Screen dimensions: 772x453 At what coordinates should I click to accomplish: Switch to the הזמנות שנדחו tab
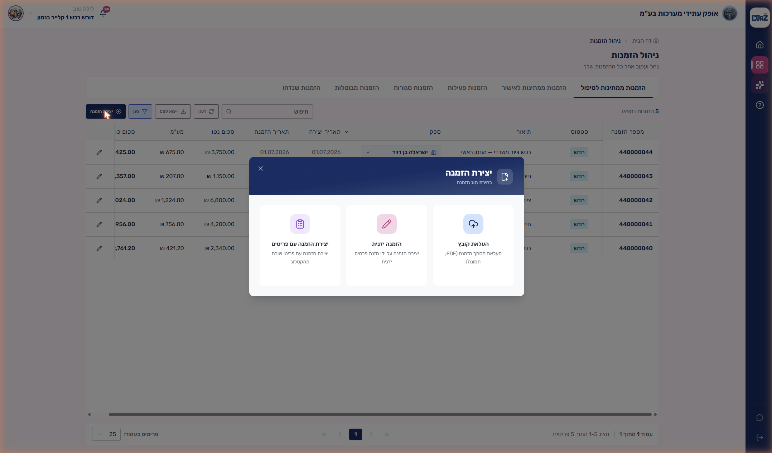(x=301, y=88)
